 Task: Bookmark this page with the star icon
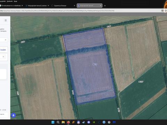pos(166,10)
